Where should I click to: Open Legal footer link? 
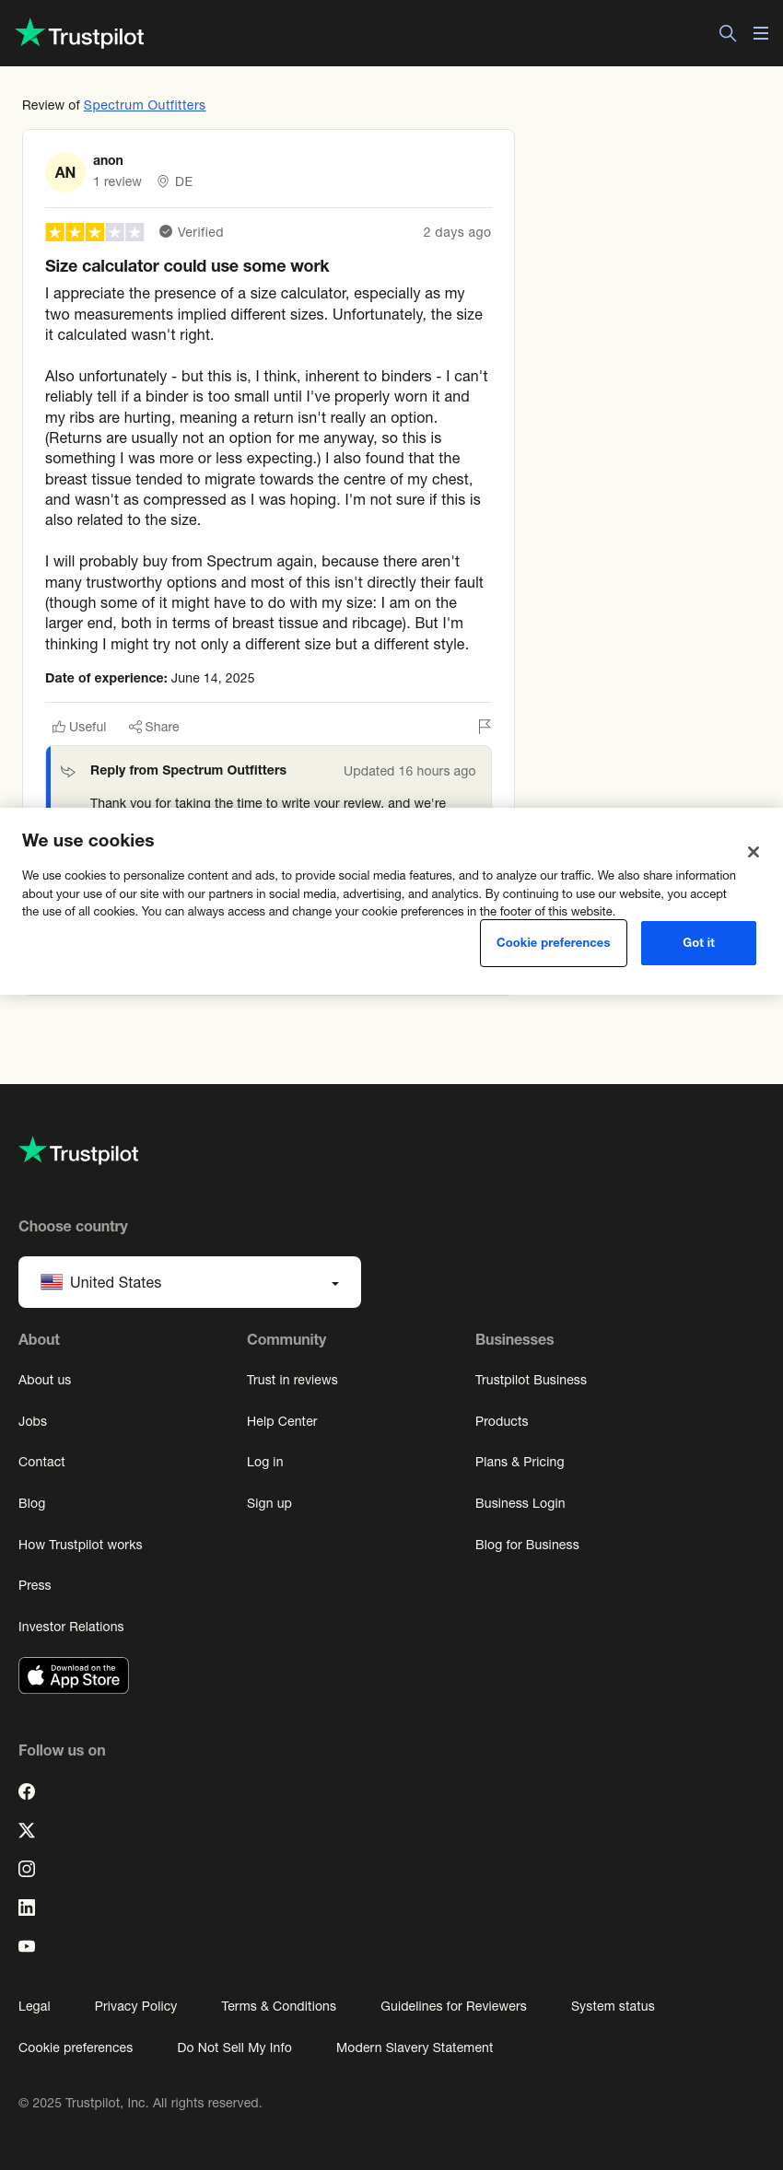[34, 2006]
